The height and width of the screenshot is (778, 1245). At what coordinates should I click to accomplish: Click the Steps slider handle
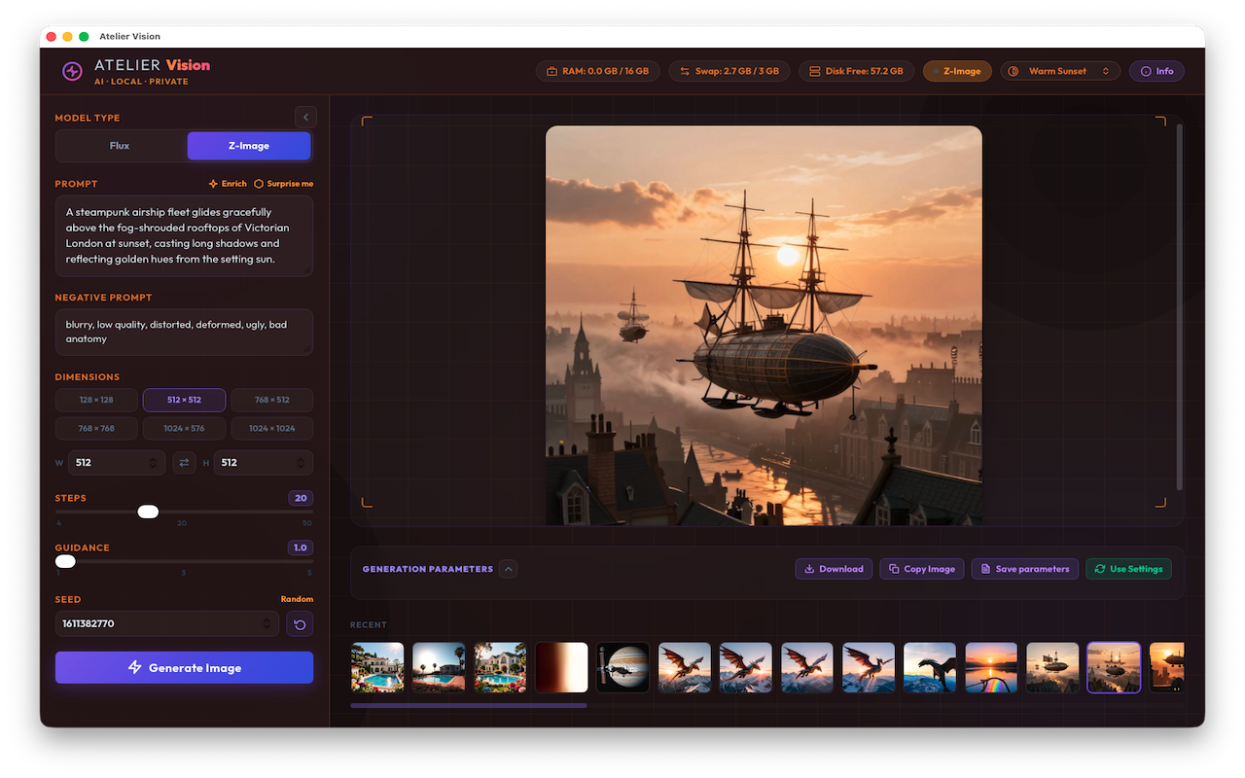pos(148,512)
